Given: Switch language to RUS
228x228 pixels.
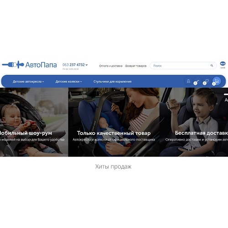Looking at the screenshot, I should [x=223, y=63].
